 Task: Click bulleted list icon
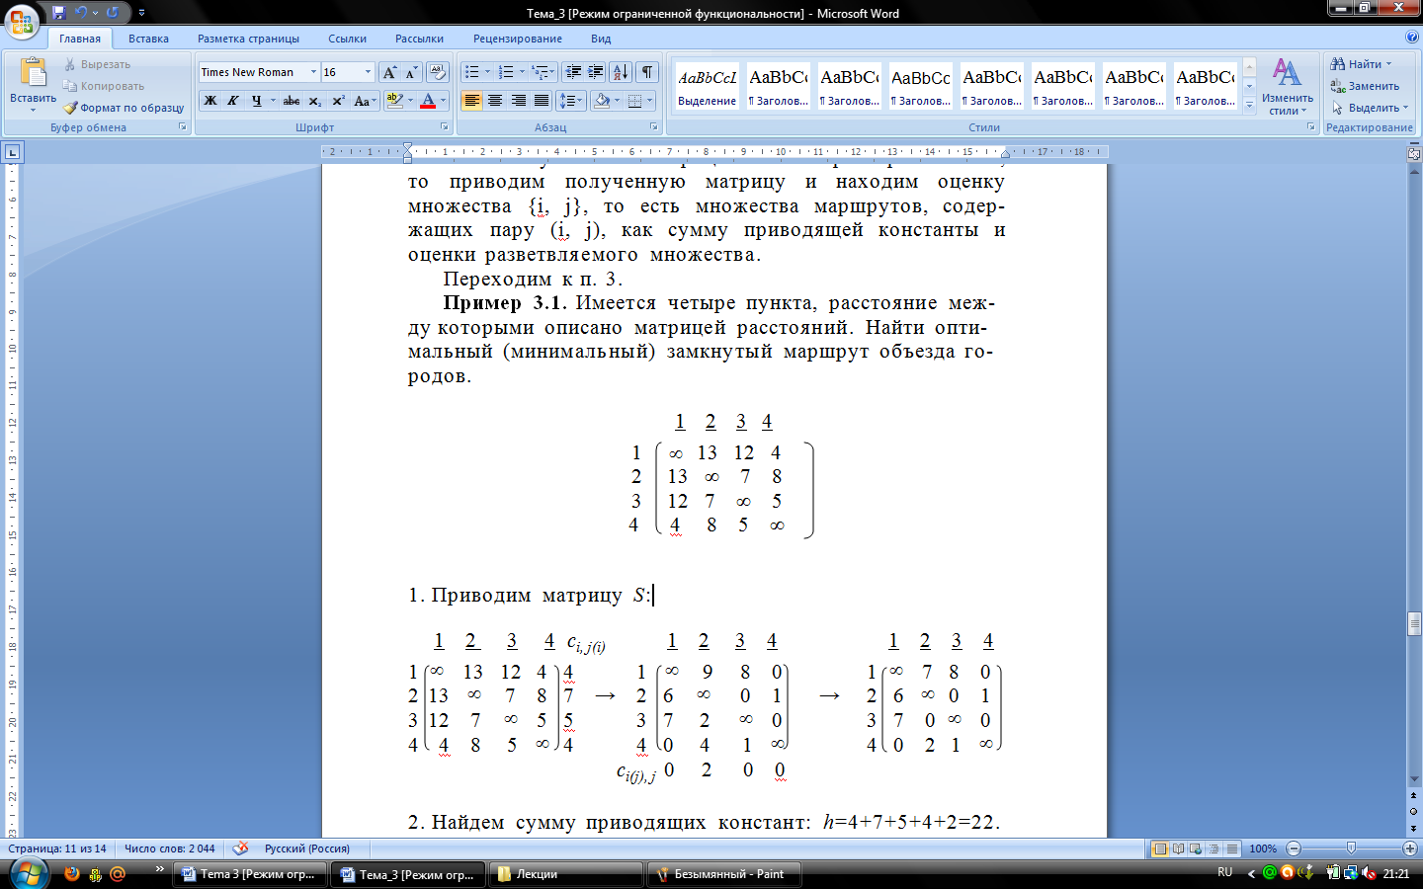[x=472, y=72]
